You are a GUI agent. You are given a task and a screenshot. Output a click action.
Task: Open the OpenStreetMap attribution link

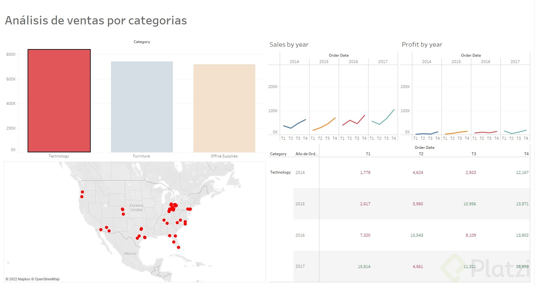click(x=47, y=279)
